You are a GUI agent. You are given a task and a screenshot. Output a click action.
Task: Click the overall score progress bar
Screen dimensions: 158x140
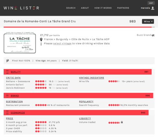[79, 27]
